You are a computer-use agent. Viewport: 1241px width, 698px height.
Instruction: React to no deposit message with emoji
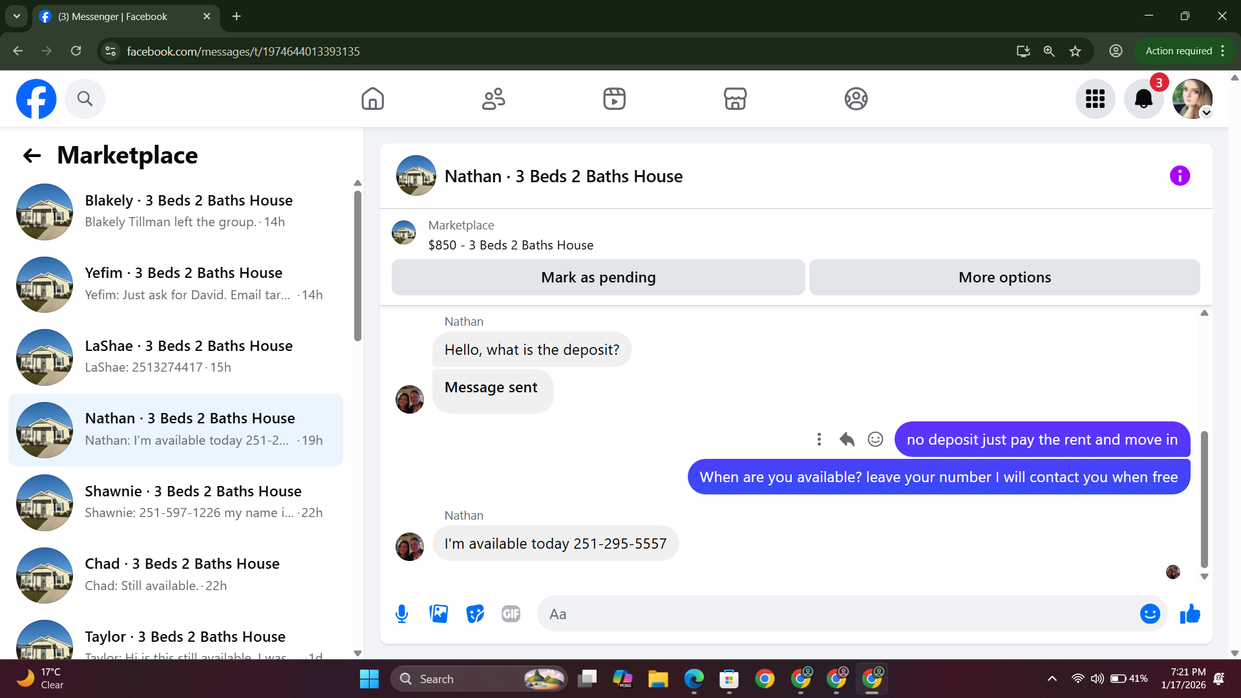875,439
